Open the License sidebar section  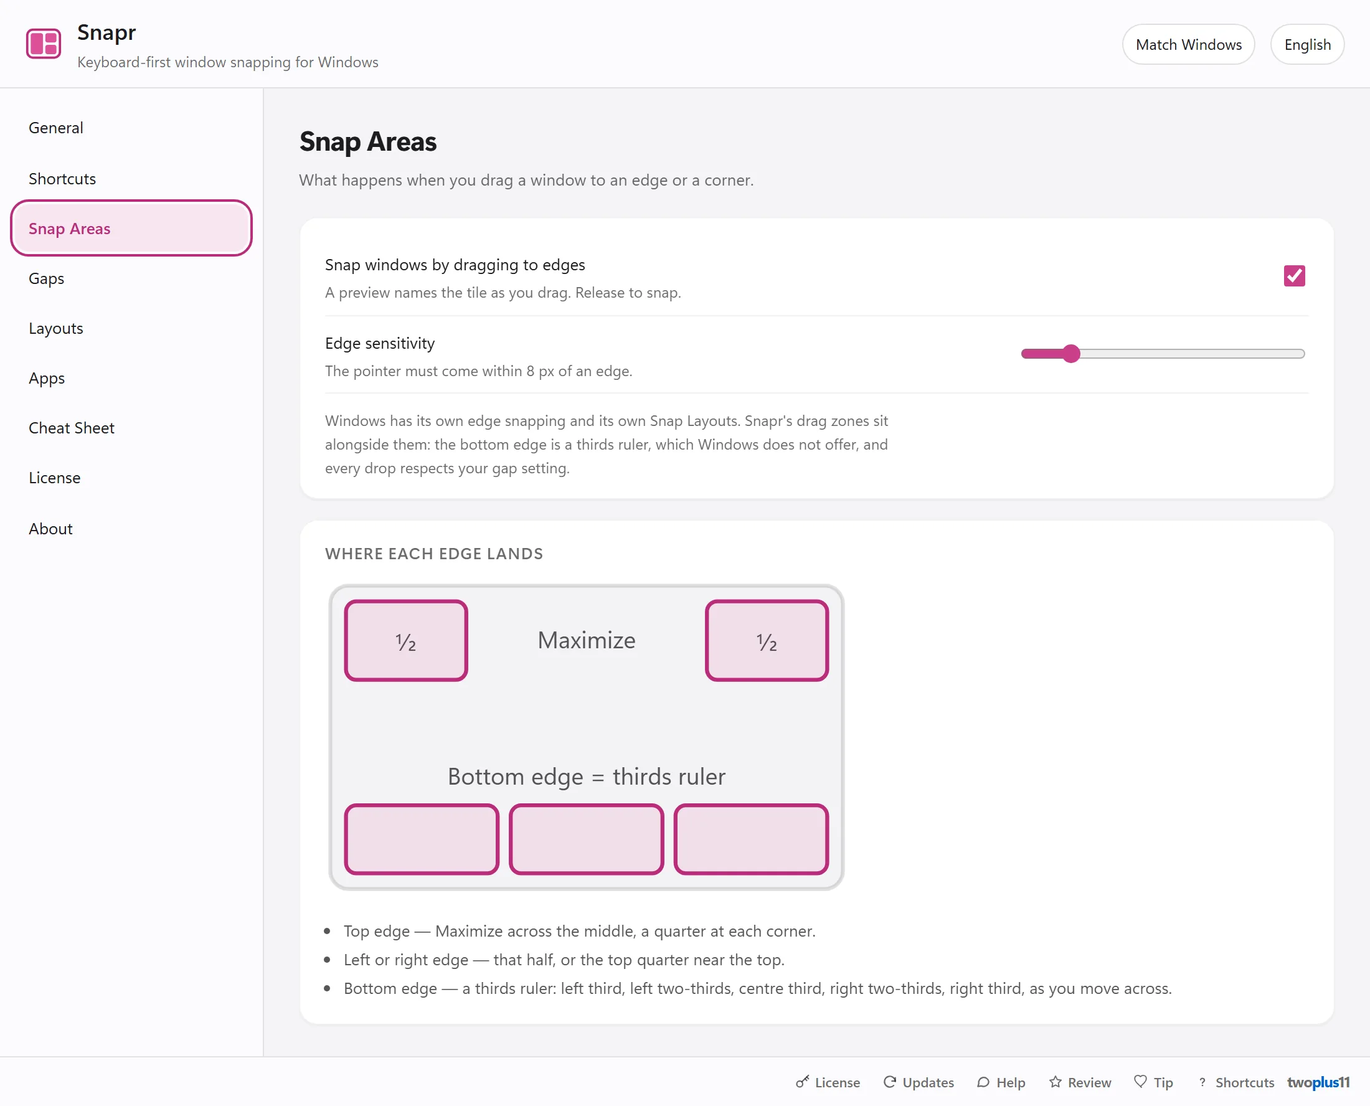pyautogui.click(x=131, y=478)
